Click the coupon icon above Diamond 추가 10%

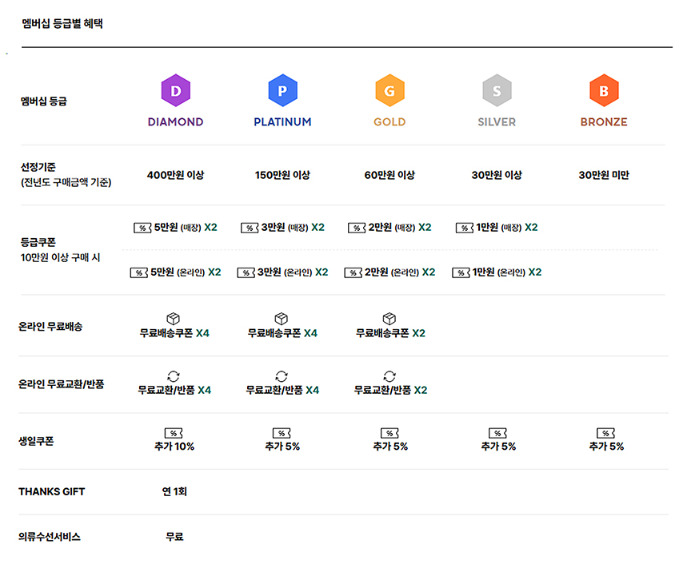[x=174, y=433]
